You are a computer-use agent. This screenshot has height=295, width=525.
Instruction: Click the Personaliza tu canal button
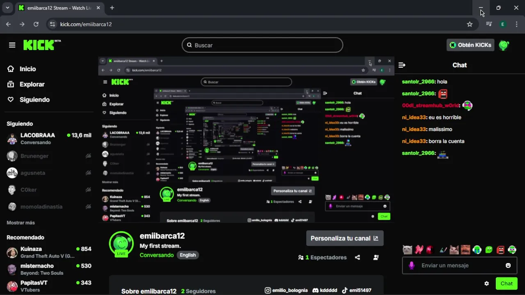345,238
